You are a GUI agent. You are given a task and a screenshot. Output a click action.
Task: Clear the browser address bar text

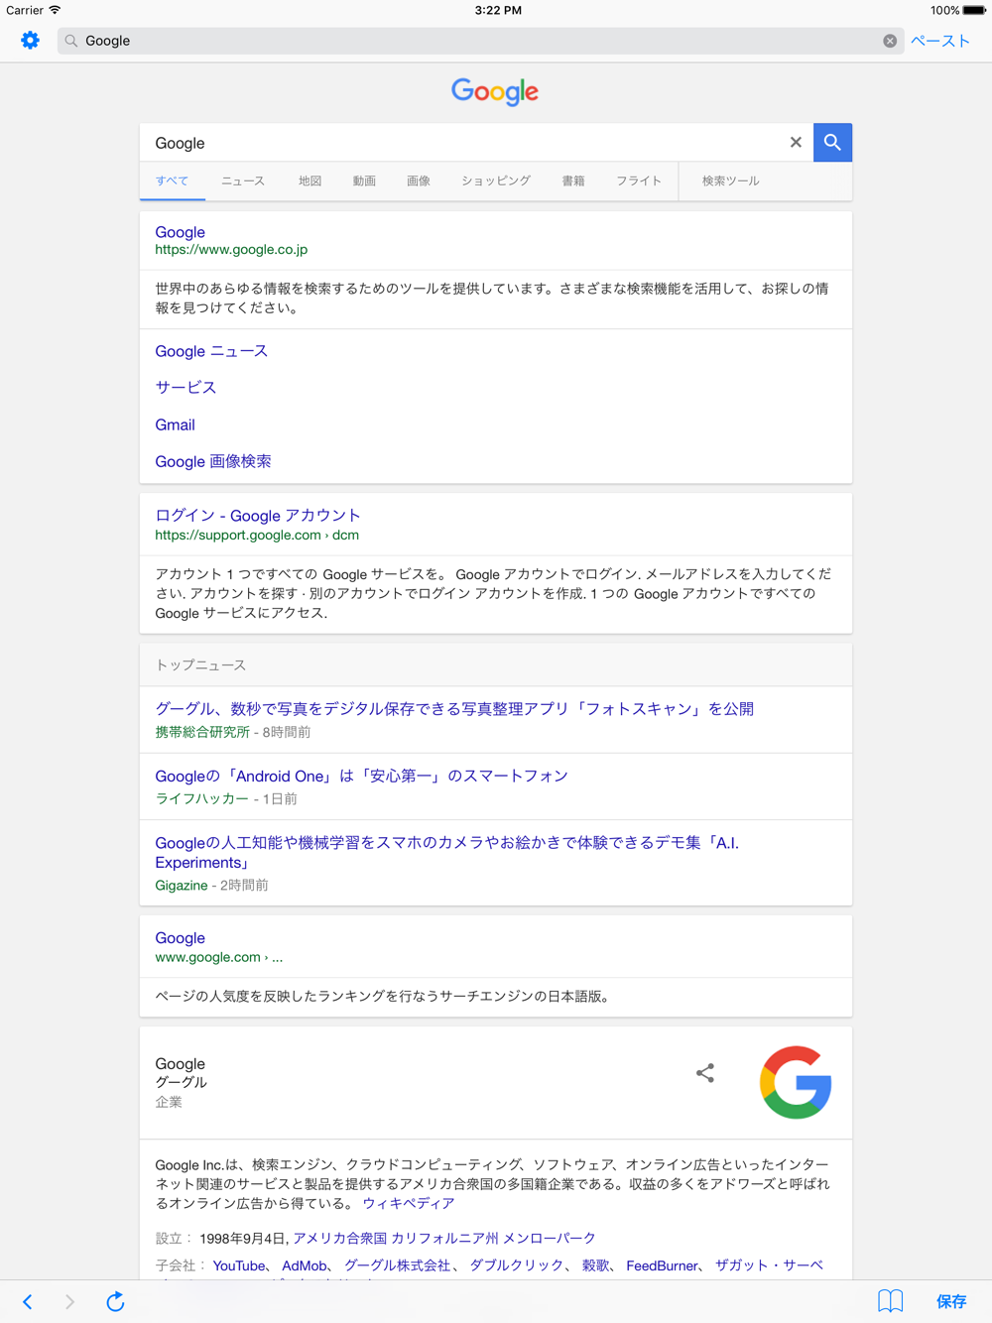coord(890,41)
